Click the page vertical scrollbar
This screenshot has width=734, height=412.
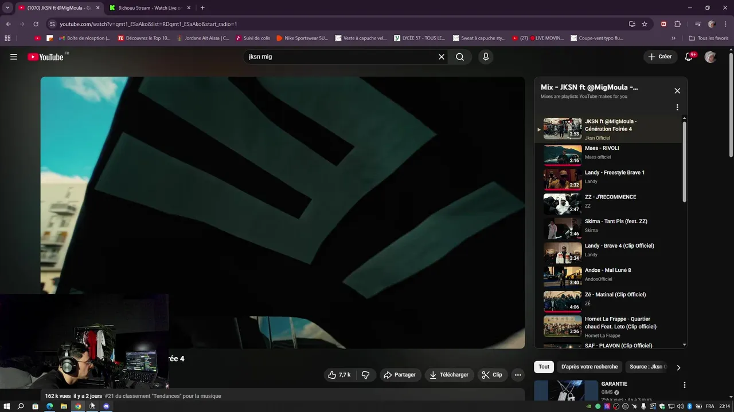[x=731, y=106]
